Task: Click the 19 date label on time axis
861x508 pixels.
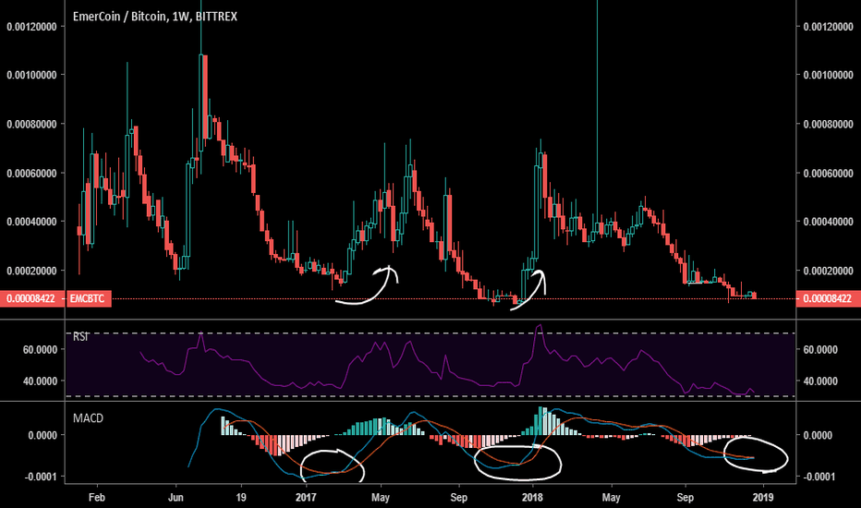Action: (240, 498)
